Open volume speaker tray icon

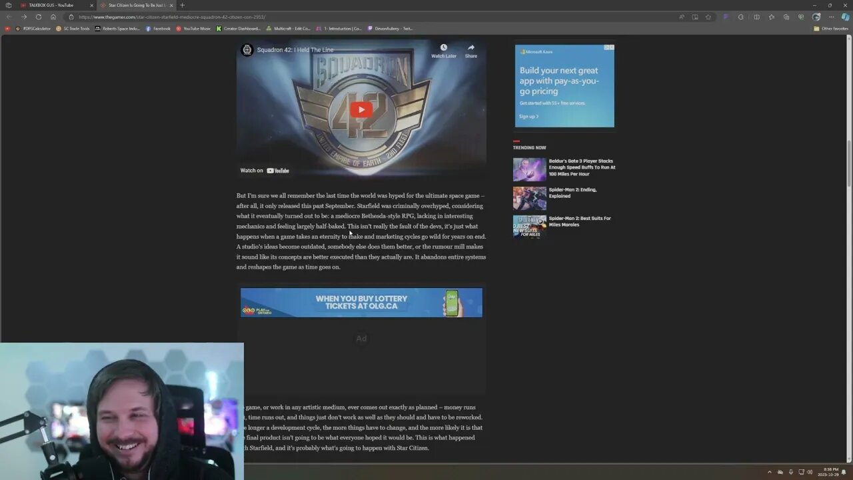810,472
